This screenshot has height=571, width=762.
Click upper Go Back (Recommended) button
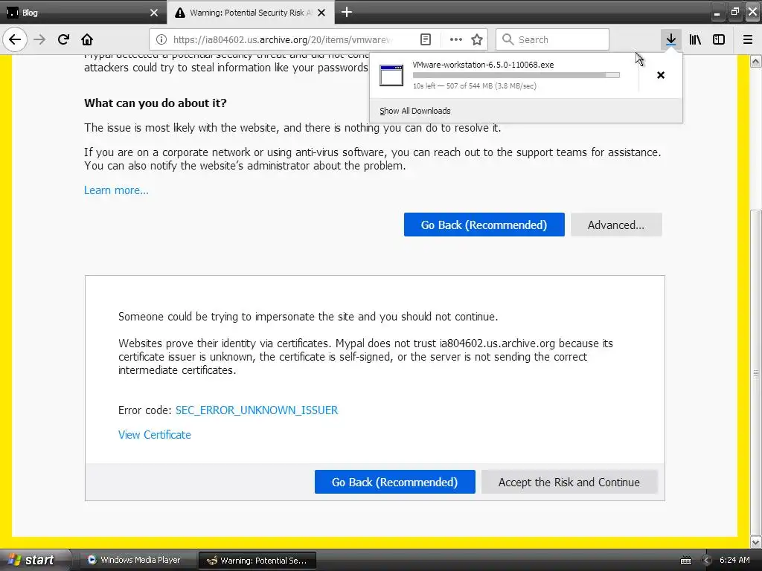pyautogui.click(x=484, y=225)
